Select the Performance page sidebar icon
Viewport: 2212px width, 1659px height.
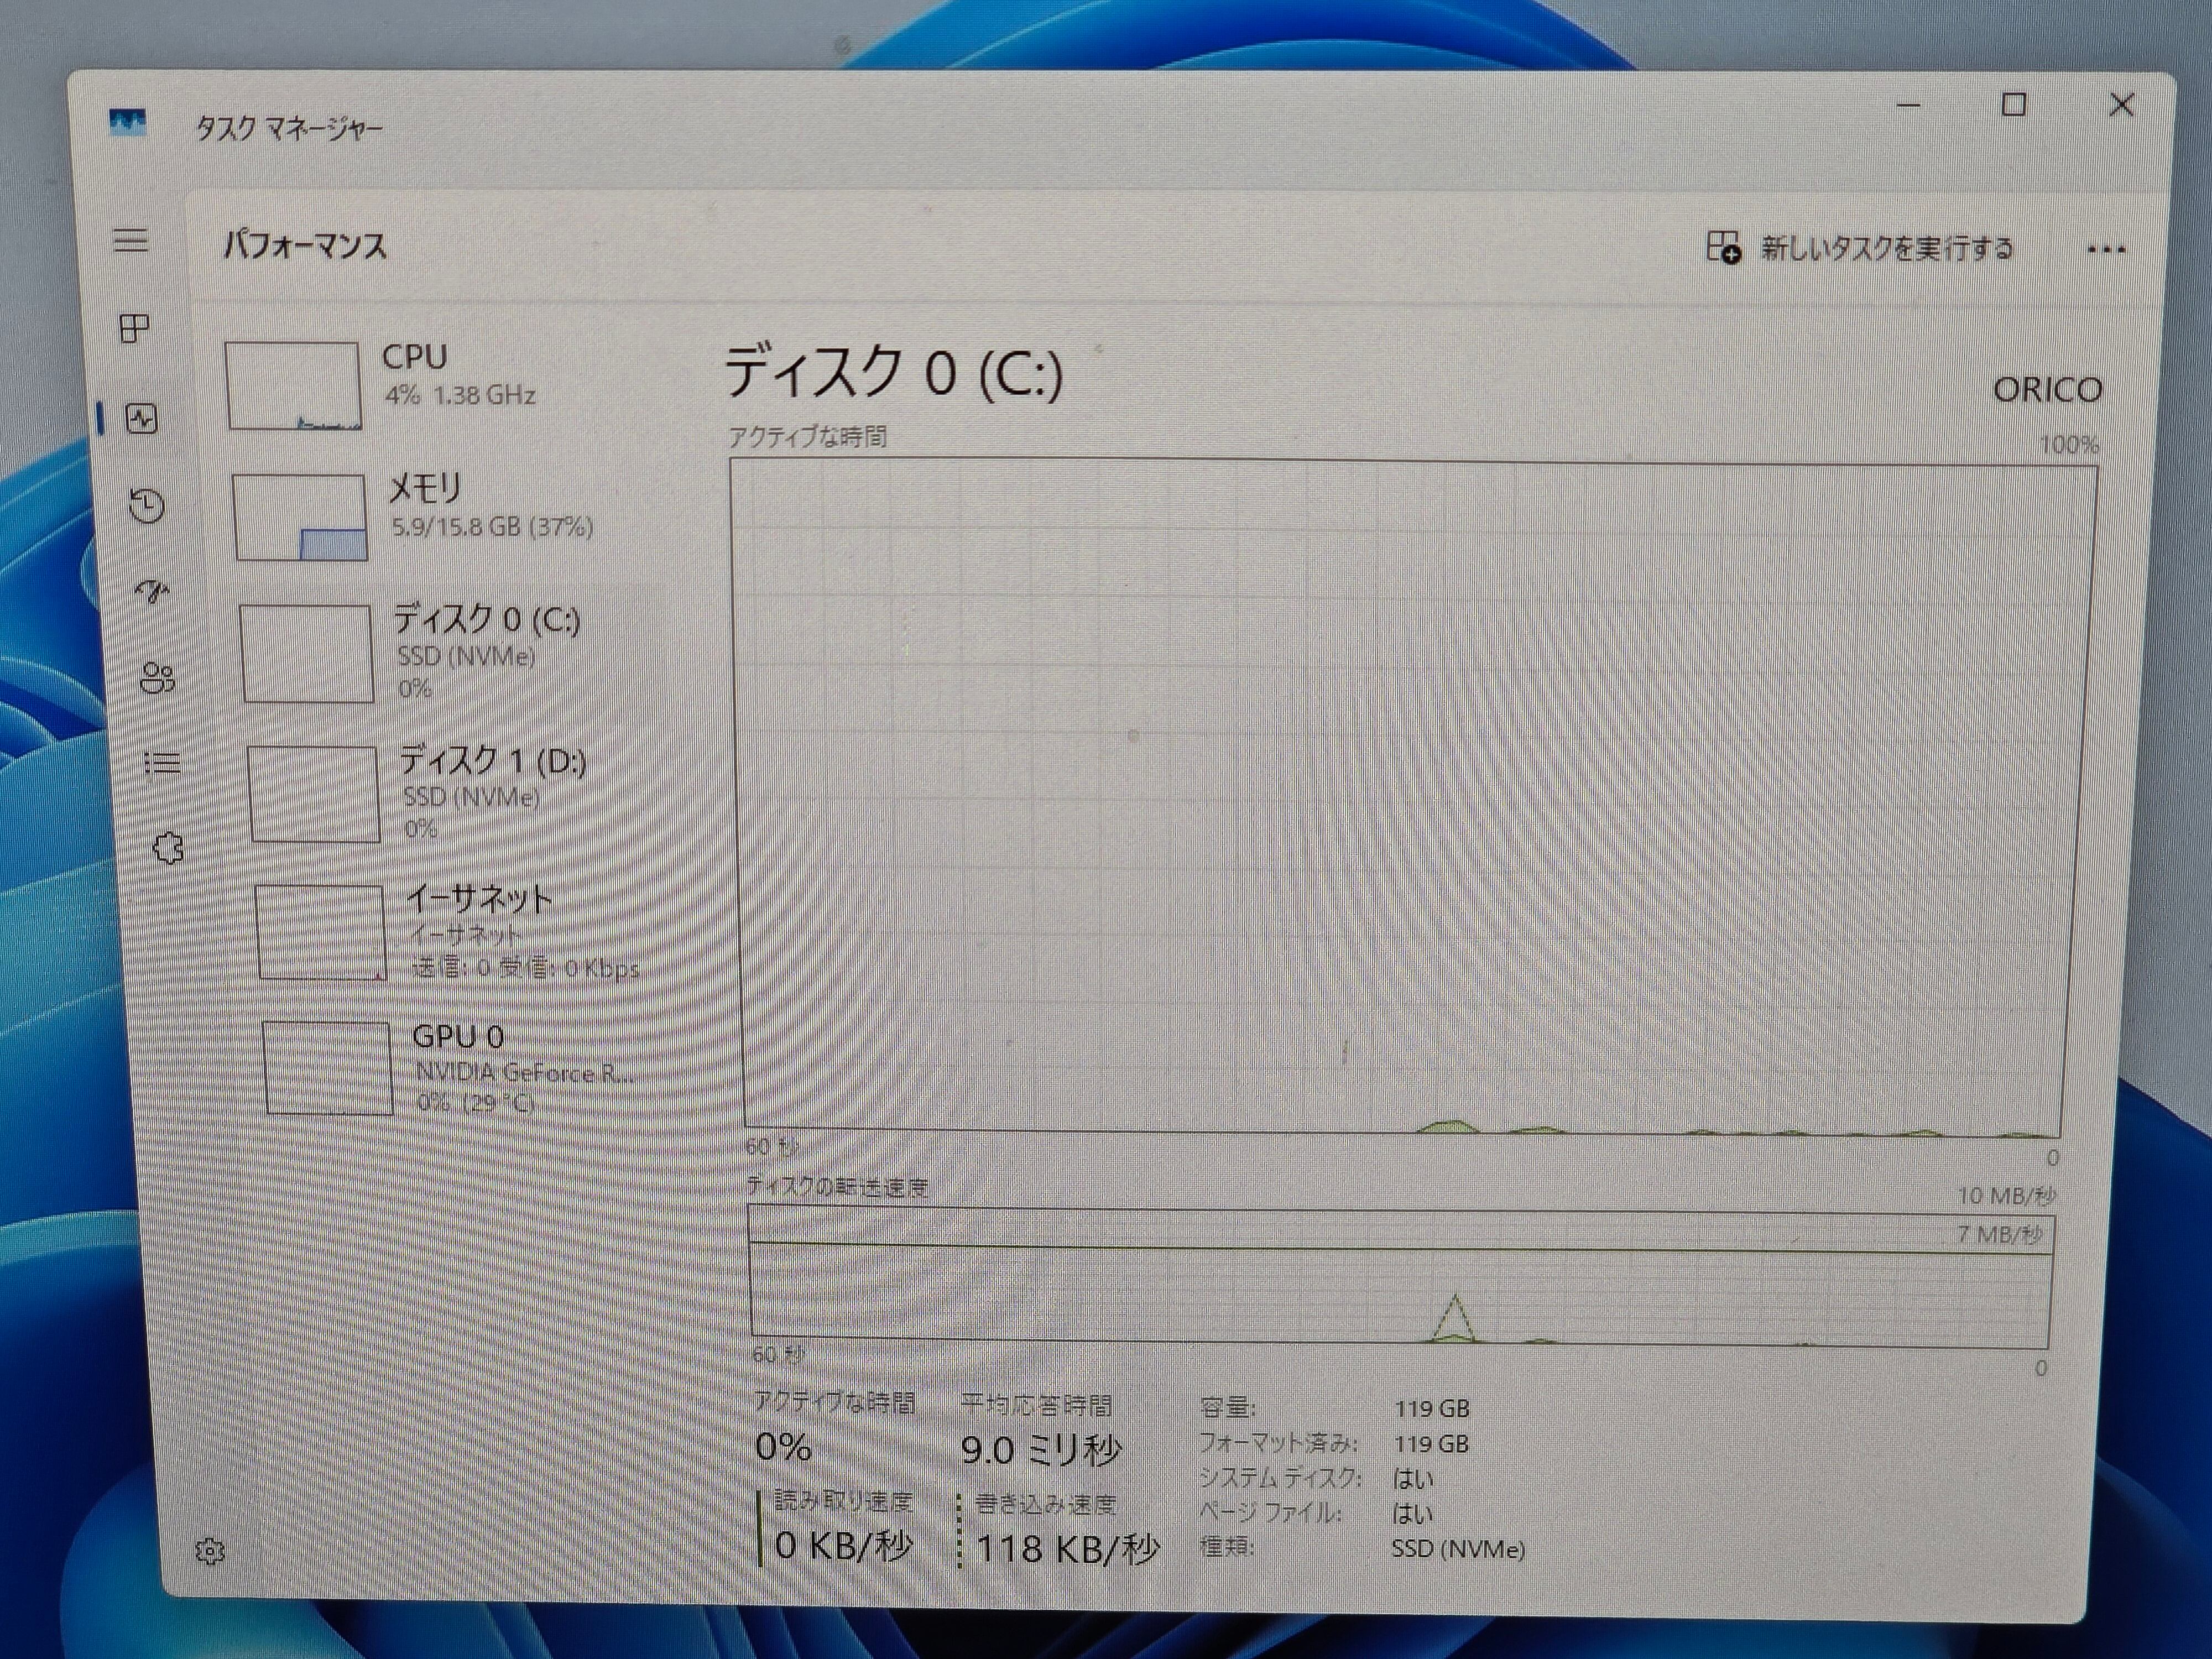coord(141,418)
